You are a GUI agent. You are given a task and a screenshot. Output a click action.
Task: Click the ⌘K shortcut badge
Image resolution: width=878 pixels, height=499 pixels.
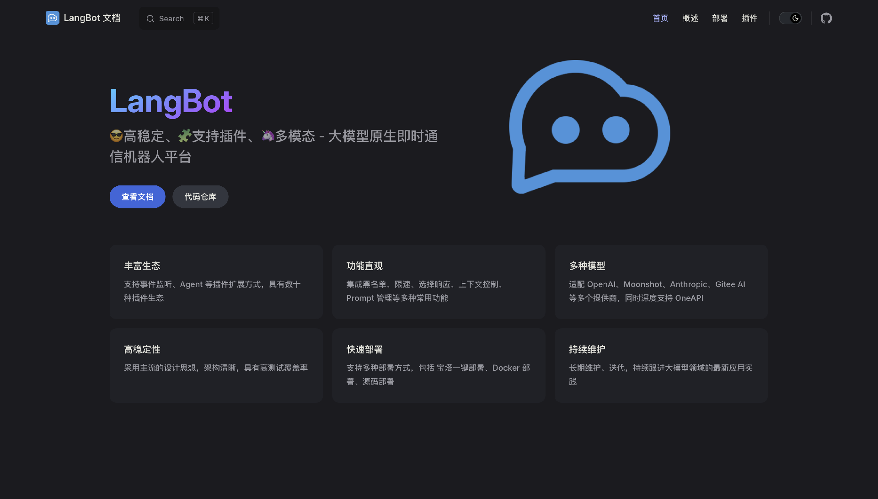[203, 19]
